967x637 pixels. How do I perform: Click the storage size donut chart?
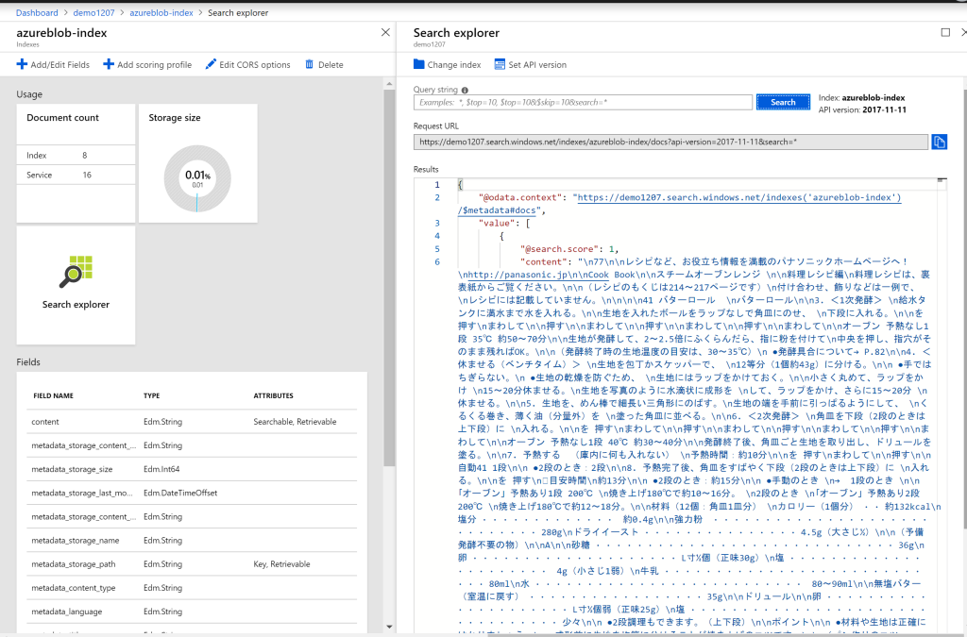197,178
